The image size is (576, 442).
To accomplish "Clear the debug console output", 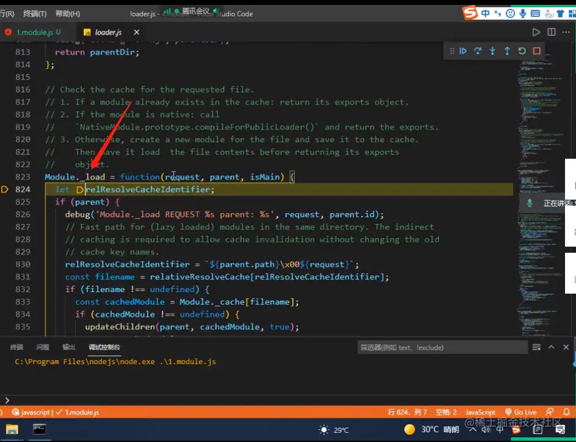I will 536,347.
